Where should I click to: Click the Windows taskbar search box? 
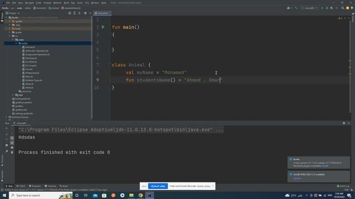tap(40, 195)
